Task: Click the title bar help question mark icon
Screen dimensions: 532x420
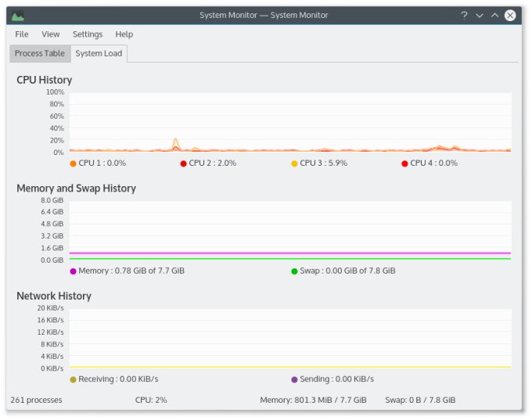Action: pyautogui.click(x=464, y=15)
